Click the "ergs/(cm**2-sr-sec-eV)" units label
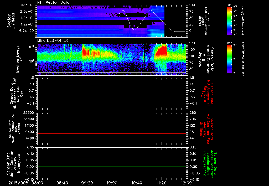This screenshot has width=269, height=186. click(x=244, y=59)
